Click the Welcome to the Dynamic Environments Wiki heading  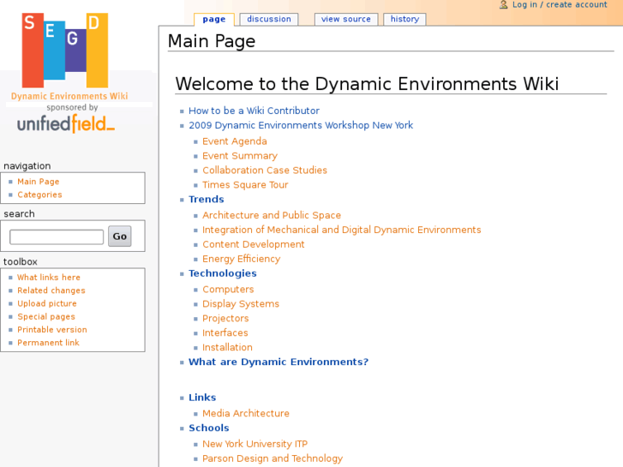367,84
